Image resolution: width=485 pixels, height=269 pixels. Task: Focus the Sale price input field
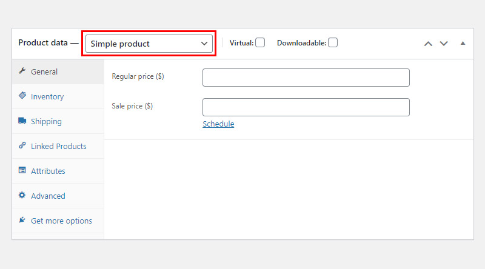click(306, 107)
